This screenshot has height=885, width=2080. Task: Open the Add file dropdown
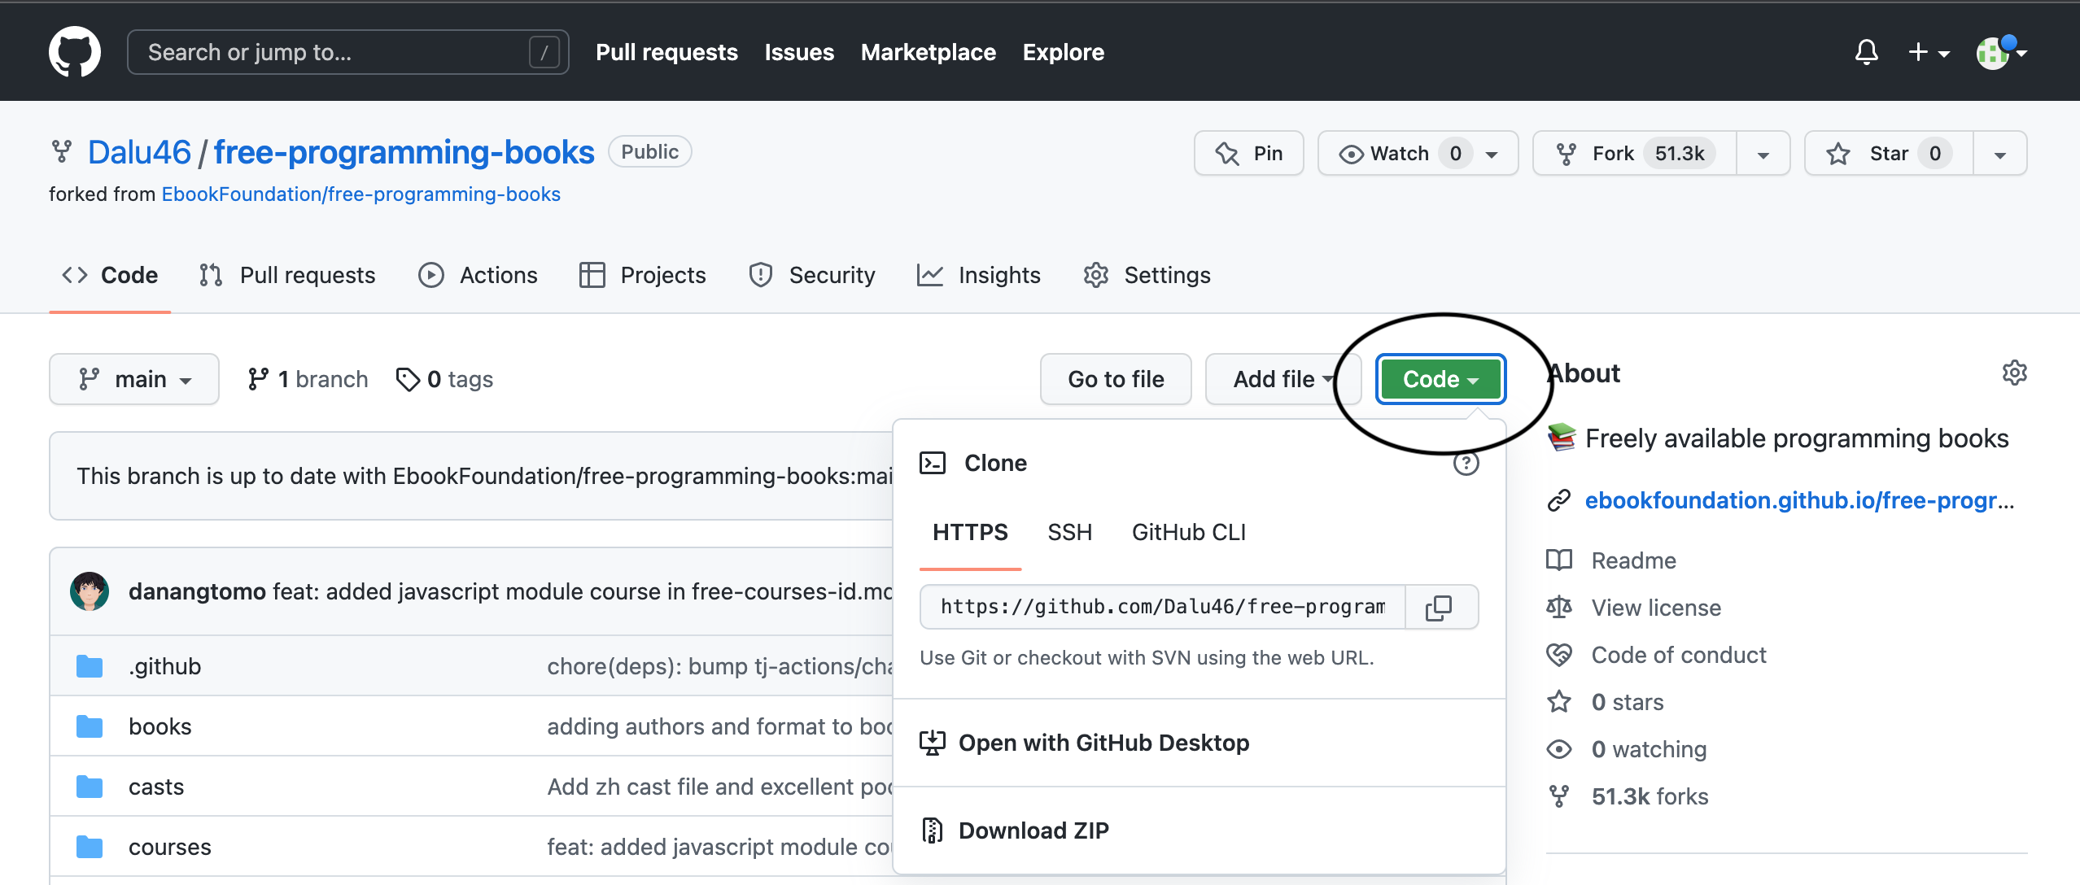tap(1283, 379)
